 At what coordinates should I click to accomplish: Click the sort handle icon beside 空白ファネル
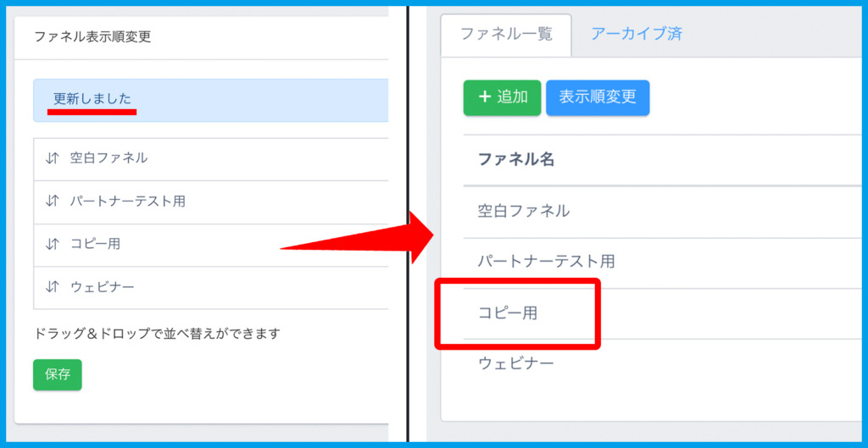click(x=53, y=158)
